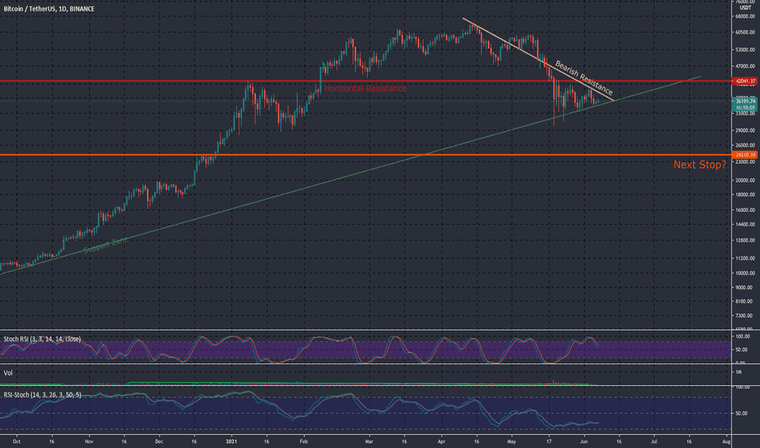The height and width of the screenshot is (448, 760).
Task: Select the Support Zone text label
Action: (106, 245)
